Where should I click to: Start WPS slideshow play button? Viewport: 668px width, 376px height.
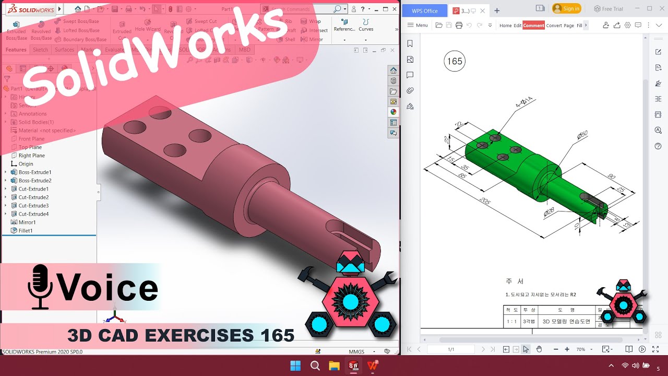[642, 349]
